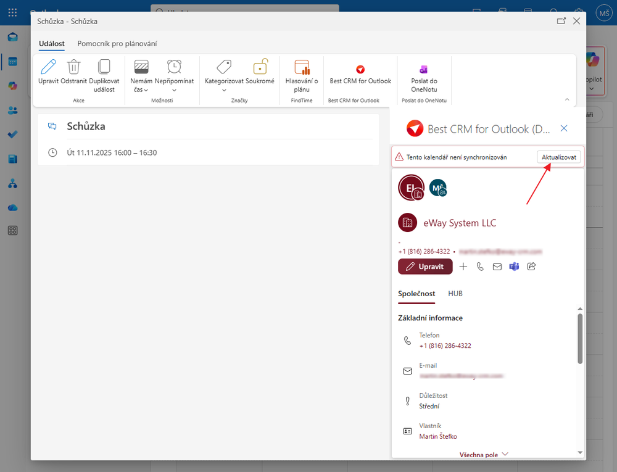Open Hlasování o plánu poll
Screen dimensions: 617x472
(x=302, y=67)
